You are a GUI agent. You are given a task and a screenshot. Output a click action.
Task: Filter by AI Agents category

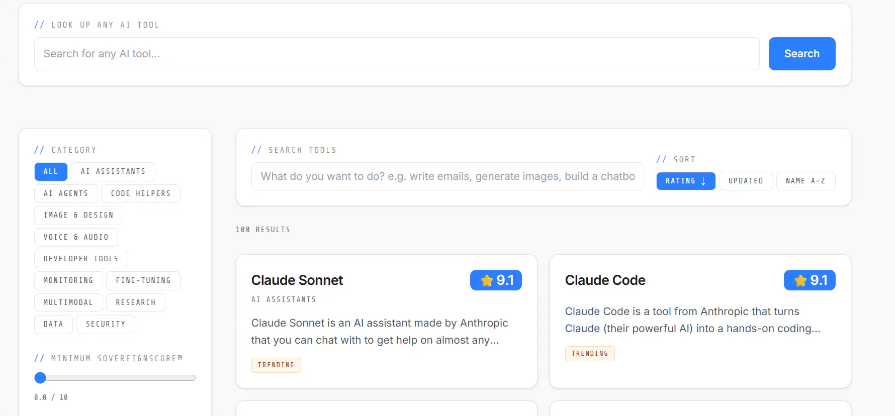(66, 193)
